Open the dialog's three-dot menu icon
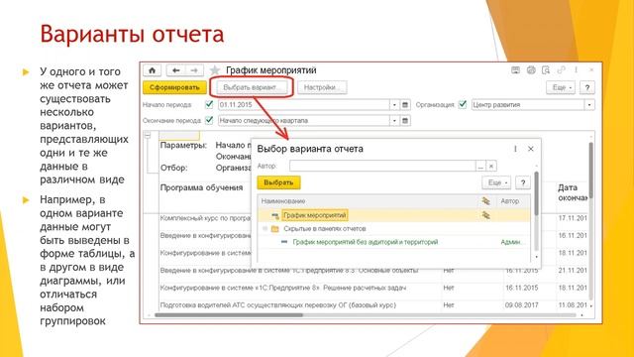 [515, 149]
